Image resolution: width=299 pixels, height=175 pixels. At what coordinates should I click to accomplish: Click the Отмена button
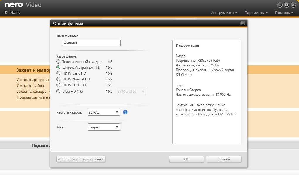pyautogui.click(x=224, y=159)
